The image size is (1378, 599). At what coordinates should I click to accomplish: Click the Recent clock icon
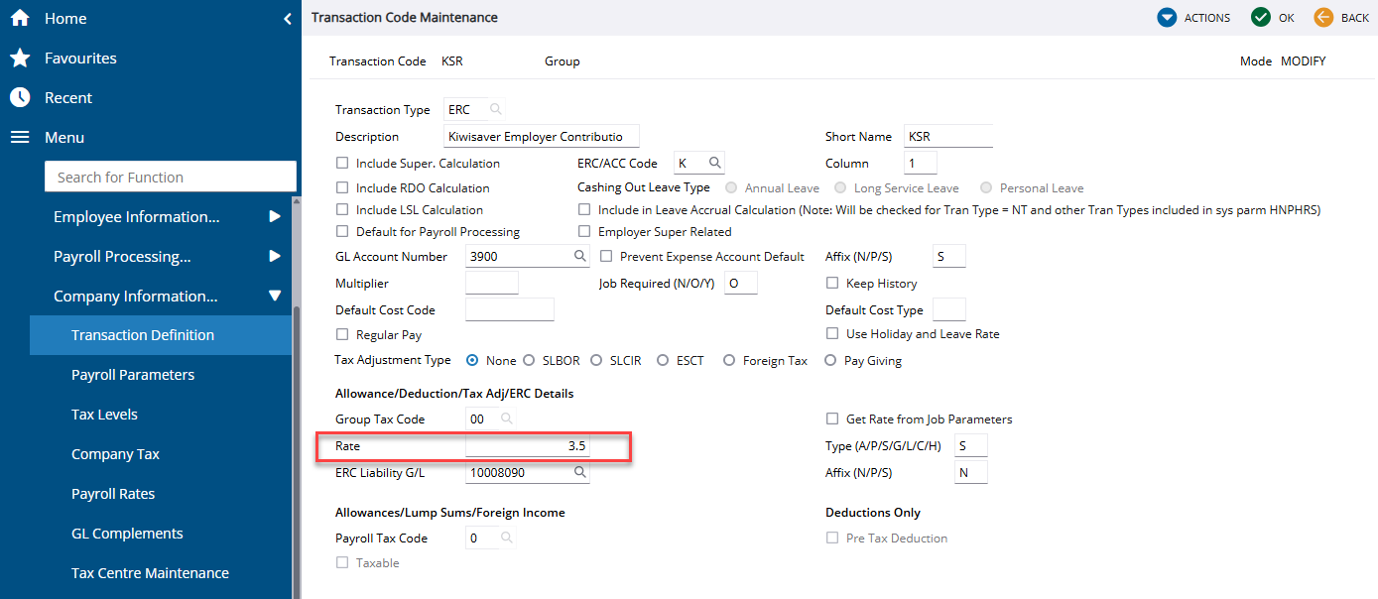pyautogui.click(x=19, y=97)
